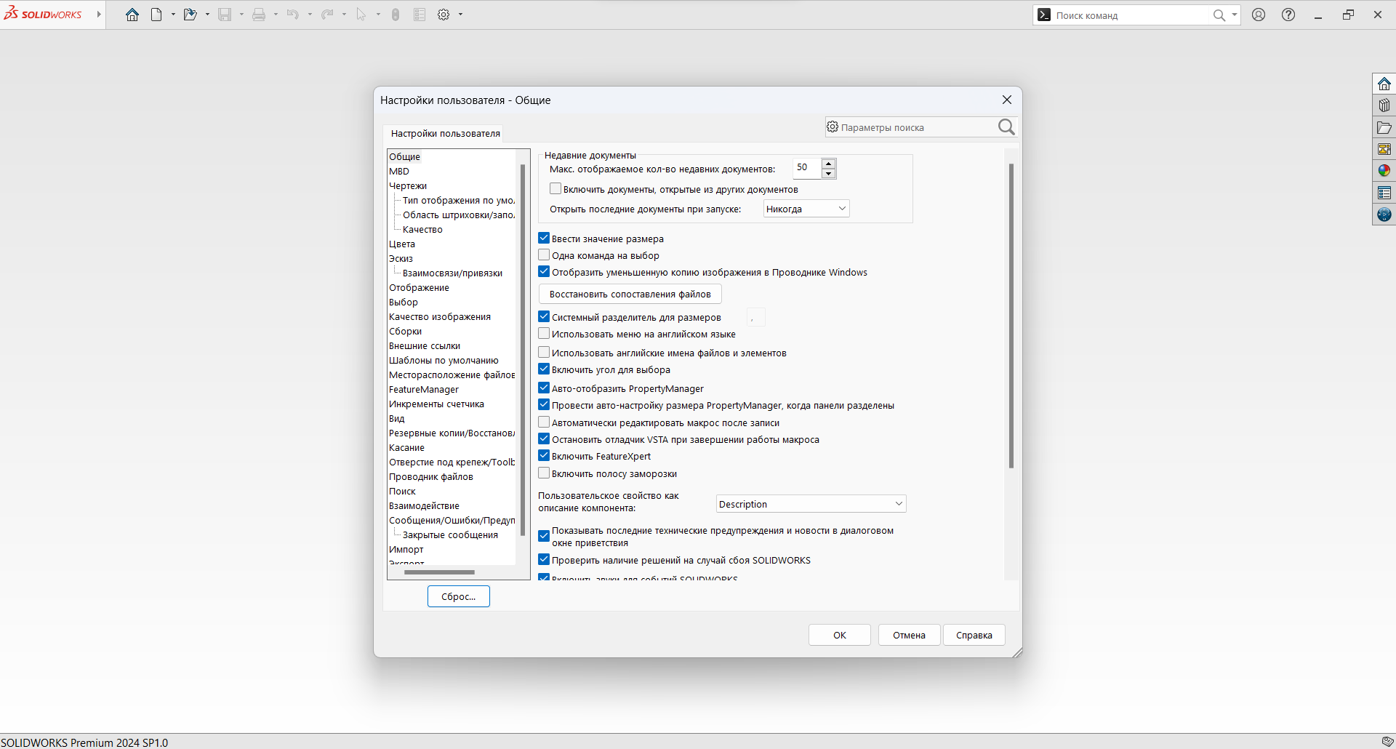Click the File Properties list icon
Viewport: 1396px width, 749px height.
[x=420, y=15]
